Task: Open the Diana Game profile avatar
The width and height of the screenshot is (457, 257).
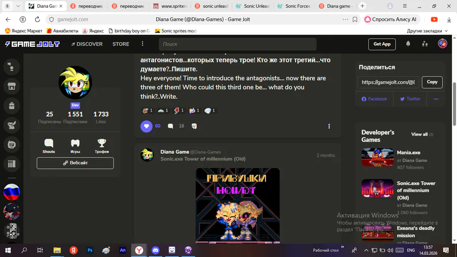Action: coord(75,83)
